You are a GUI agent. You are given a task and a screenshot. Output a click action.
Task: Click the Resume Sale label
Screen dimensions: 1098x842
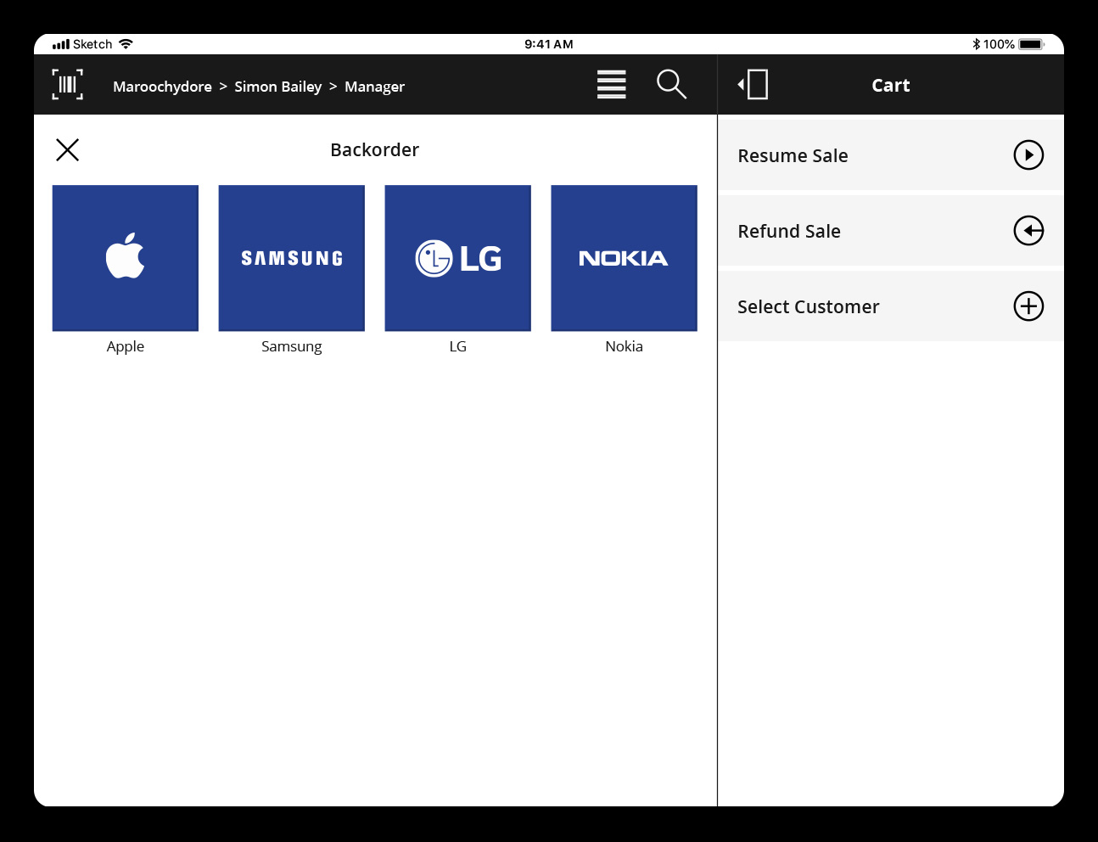click(793, 156)
